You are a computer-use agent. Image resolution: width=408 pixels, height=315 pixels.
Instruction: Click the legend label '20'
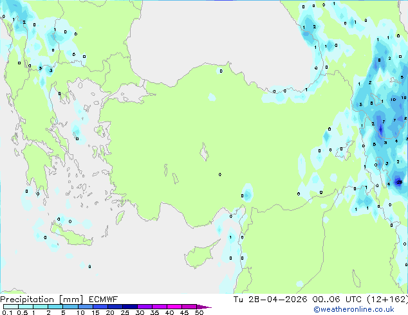110,312
